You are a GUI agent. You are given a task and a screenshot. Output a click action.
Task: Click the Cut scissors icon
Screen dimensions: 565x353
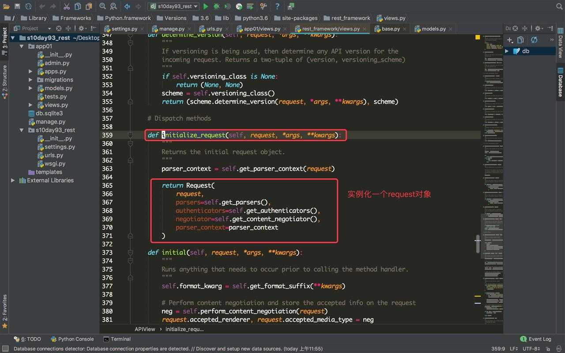(x=67, y=6)
